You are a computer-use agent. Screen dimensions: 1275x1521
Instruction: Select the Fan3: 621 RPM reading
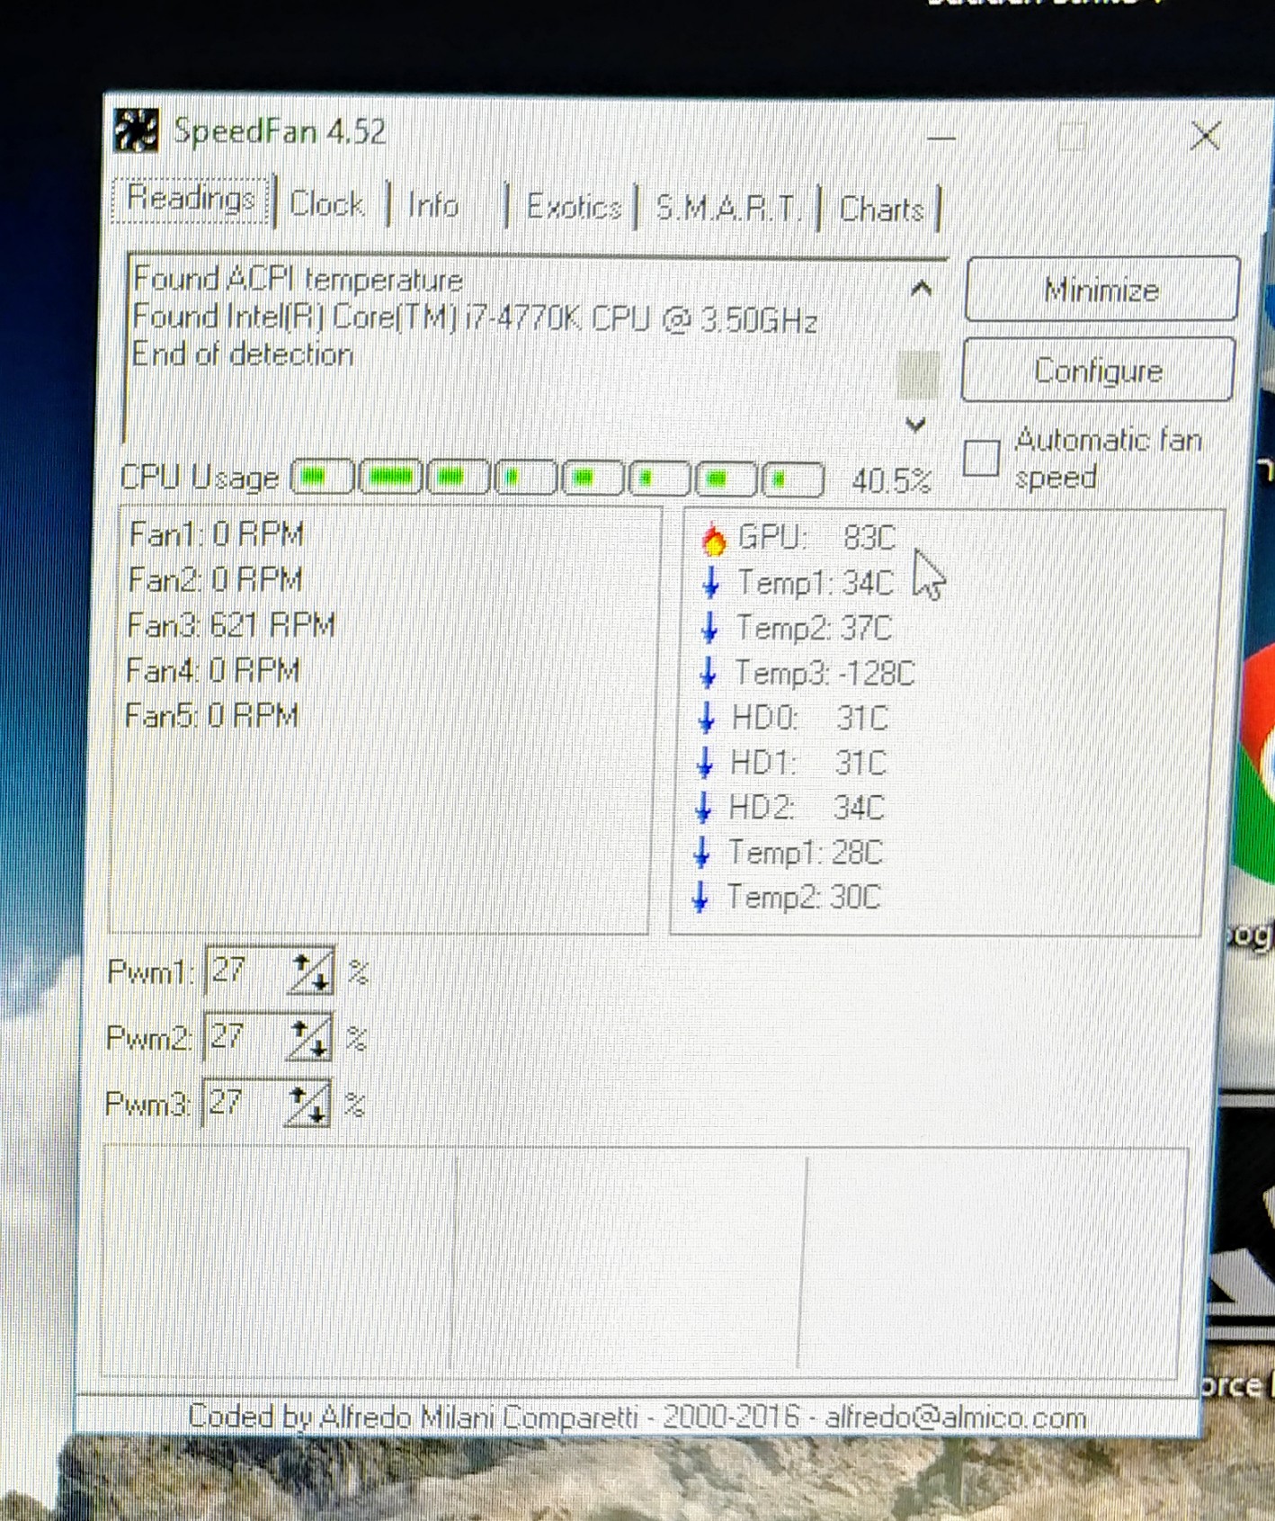click(231, 624)
